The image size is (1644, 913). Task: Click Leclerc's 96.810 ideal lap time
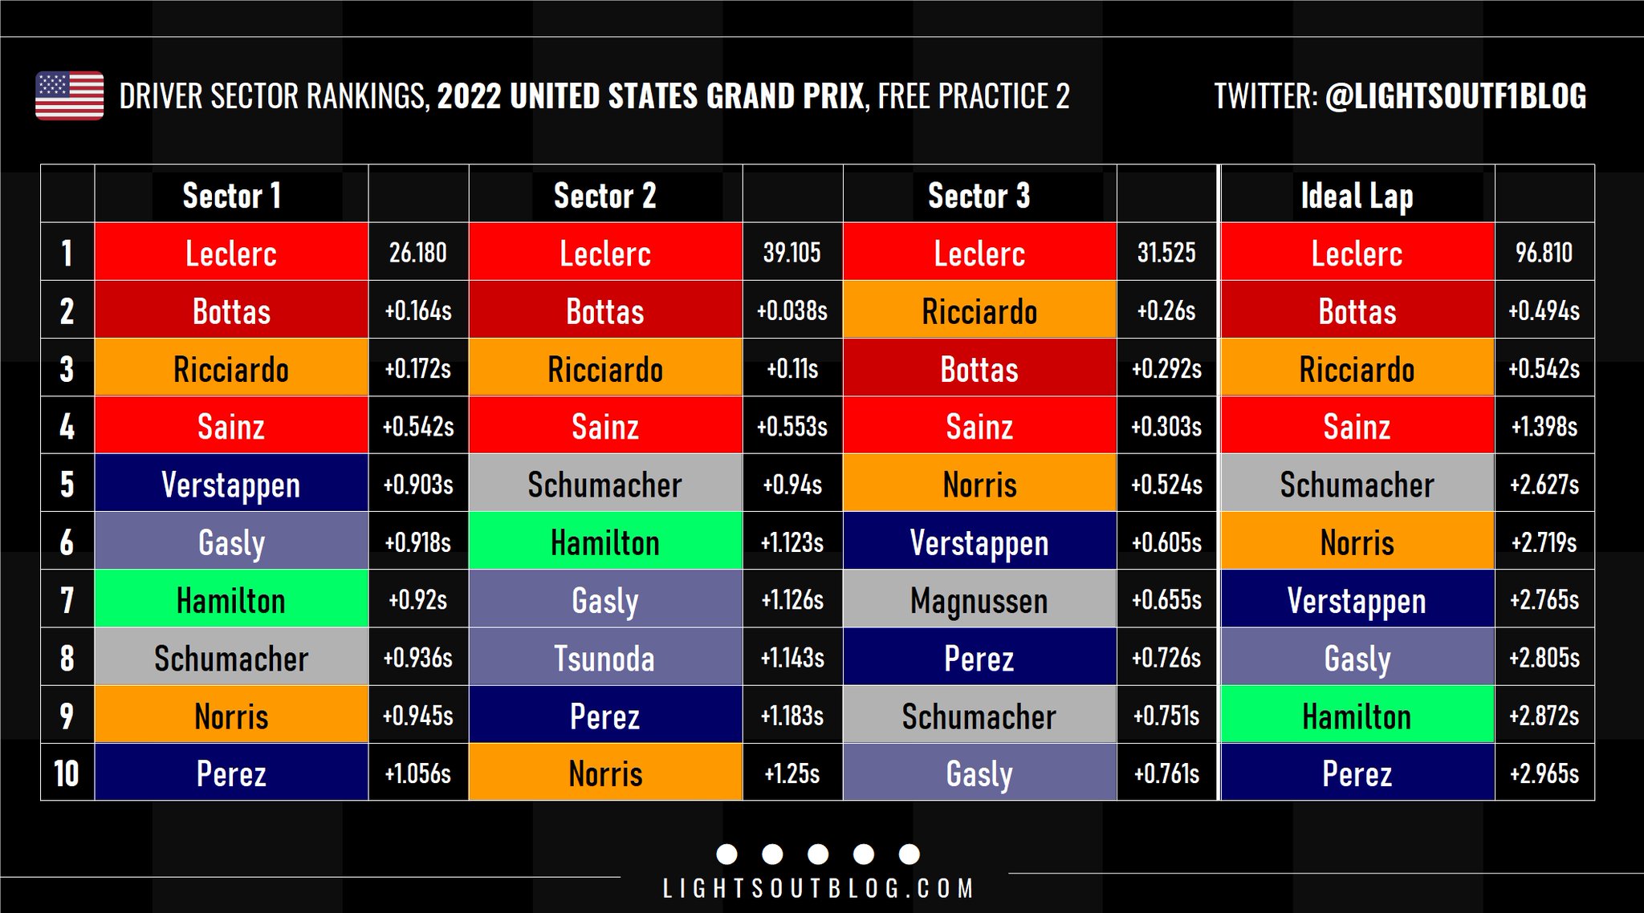tap(1544, 253)
